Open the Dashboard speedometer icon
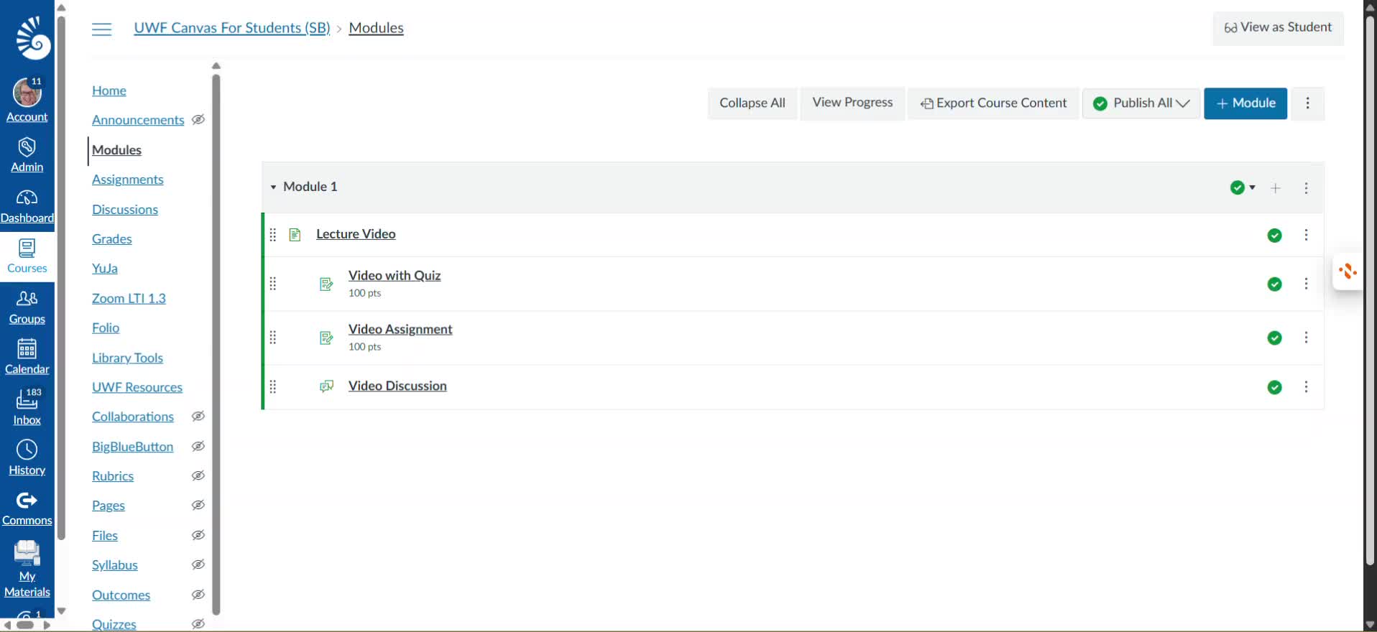 27,198
